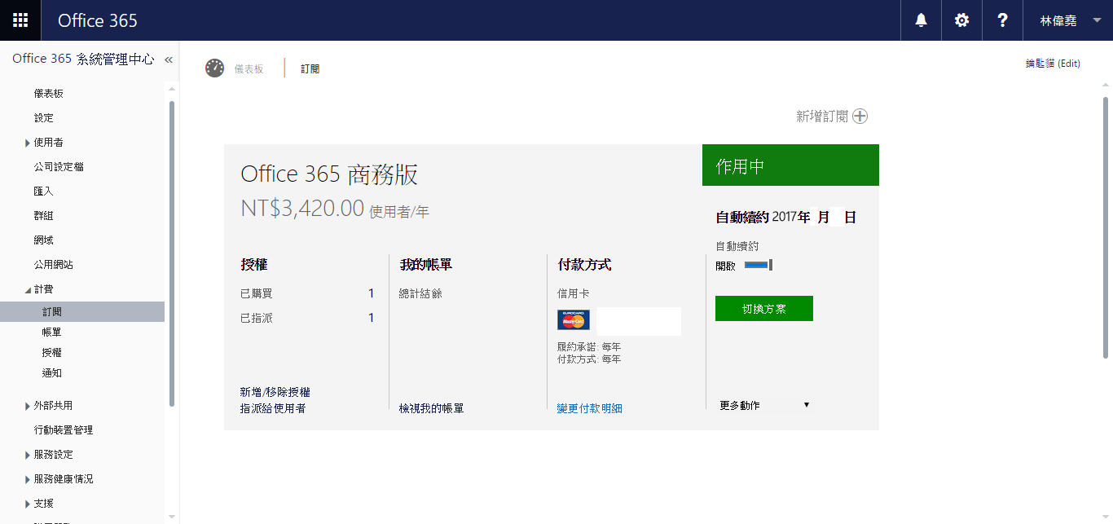This screenshot has height=524, width=1113.
Task: Click the 訂閱 breadcrumb label
Action: (310, 69)
